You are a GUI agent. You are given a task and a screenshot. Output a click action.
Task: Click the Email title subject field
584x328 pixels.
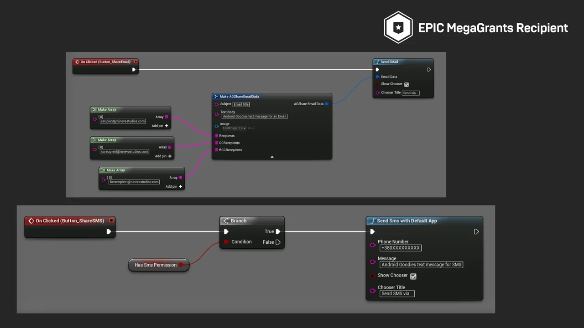click(241, 104)
